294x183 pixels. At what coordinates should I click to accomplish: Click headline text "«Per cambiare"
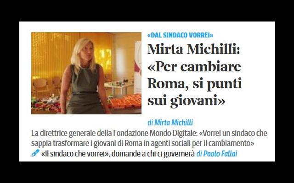coord(194,66)
